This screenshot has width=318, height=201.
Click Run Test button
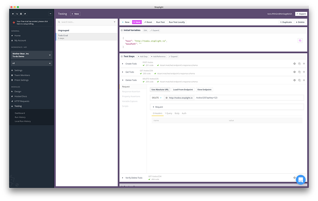pos(161,22)
